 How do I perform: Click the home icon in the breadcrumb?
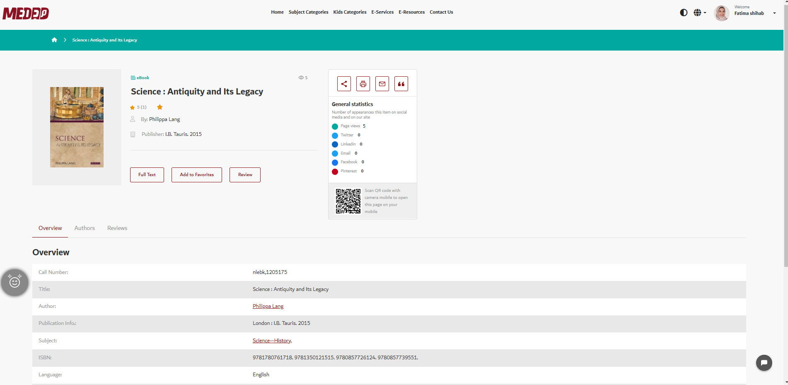[54, 40]
